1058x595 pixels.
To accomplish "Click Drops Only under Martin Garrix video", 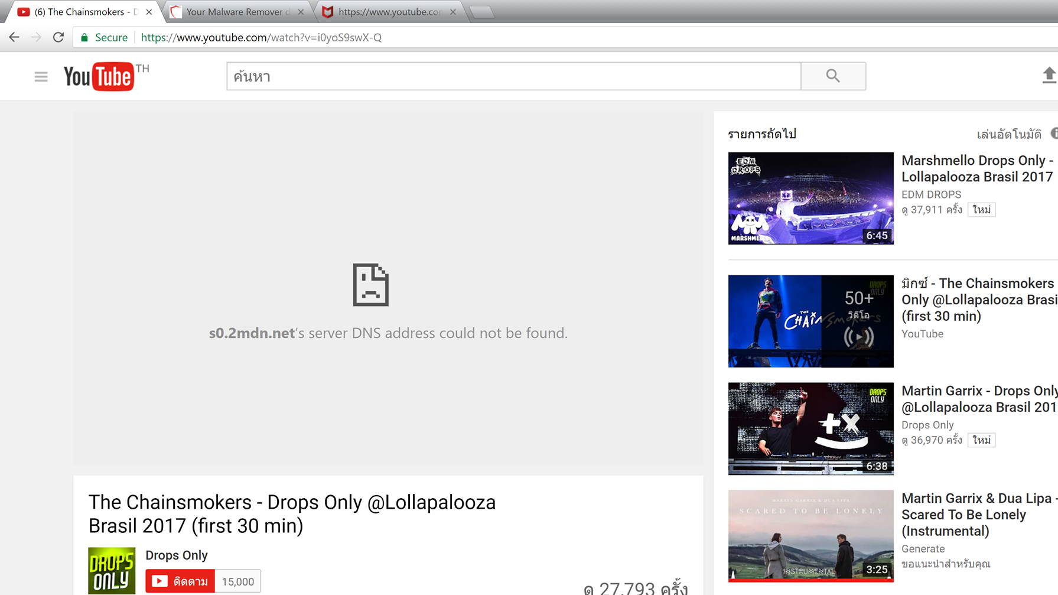I will [x=927, y=425].
